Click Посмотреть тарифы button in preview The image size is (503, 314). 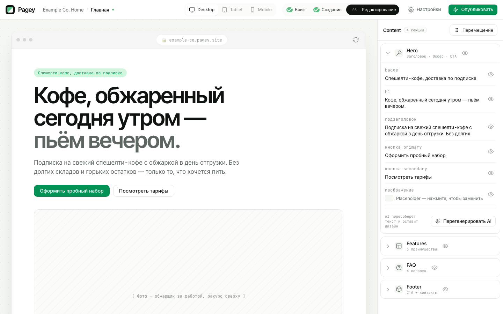click(144, 191)
